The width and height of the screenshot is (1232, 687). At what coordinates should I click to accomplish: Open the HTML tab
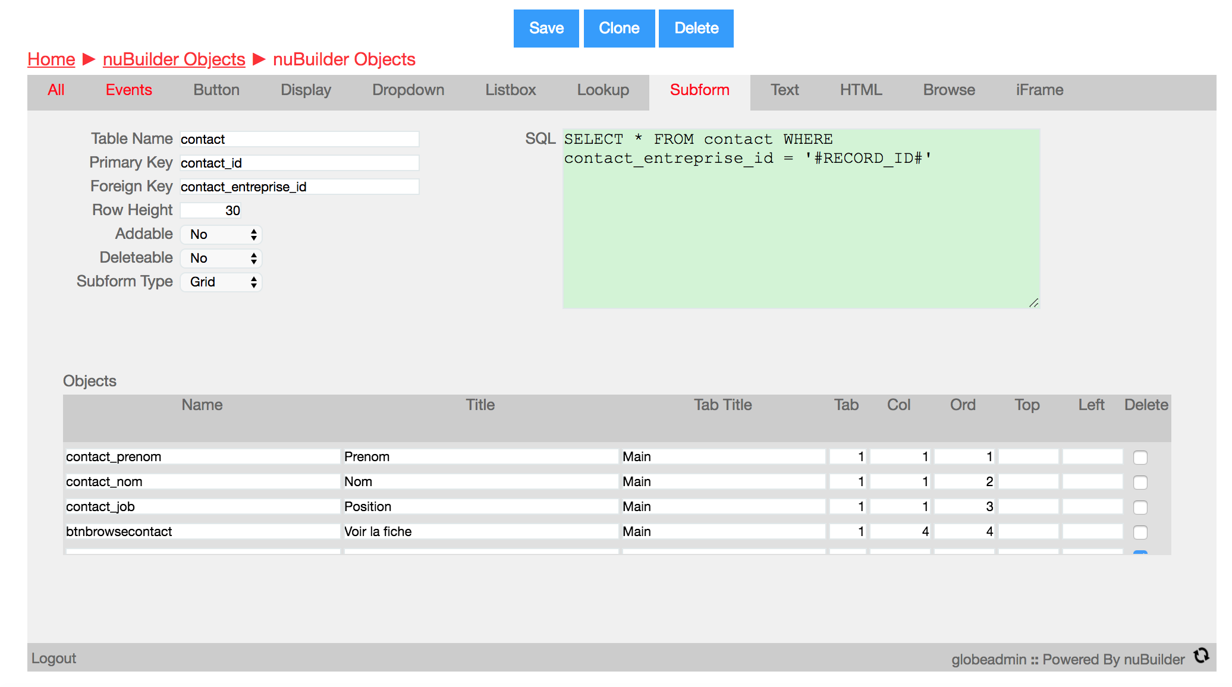coord(861,90)
